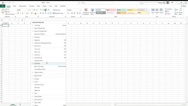Click the Percent Style icon
Viewport: 188px width, 106px height.
(x=72, y=13)
